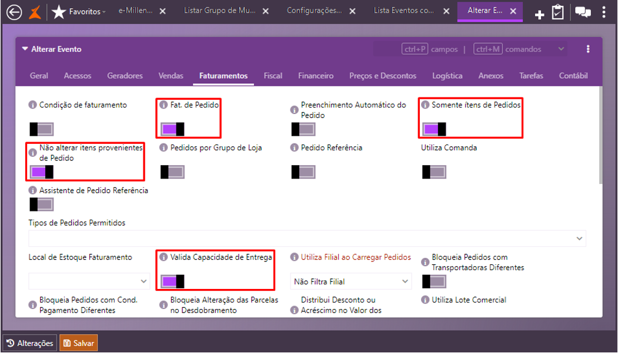Disable Valida Capacidade de Entrega switch

172,281
